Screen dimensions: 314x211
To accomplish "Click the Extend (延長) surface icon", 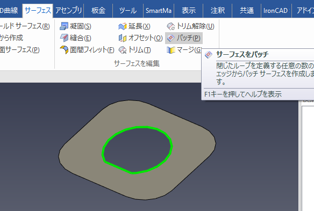I will coord(123,26).
